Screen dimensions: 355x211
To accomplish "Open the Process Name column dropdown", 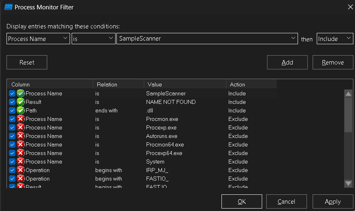I will (x=38, y=39).
